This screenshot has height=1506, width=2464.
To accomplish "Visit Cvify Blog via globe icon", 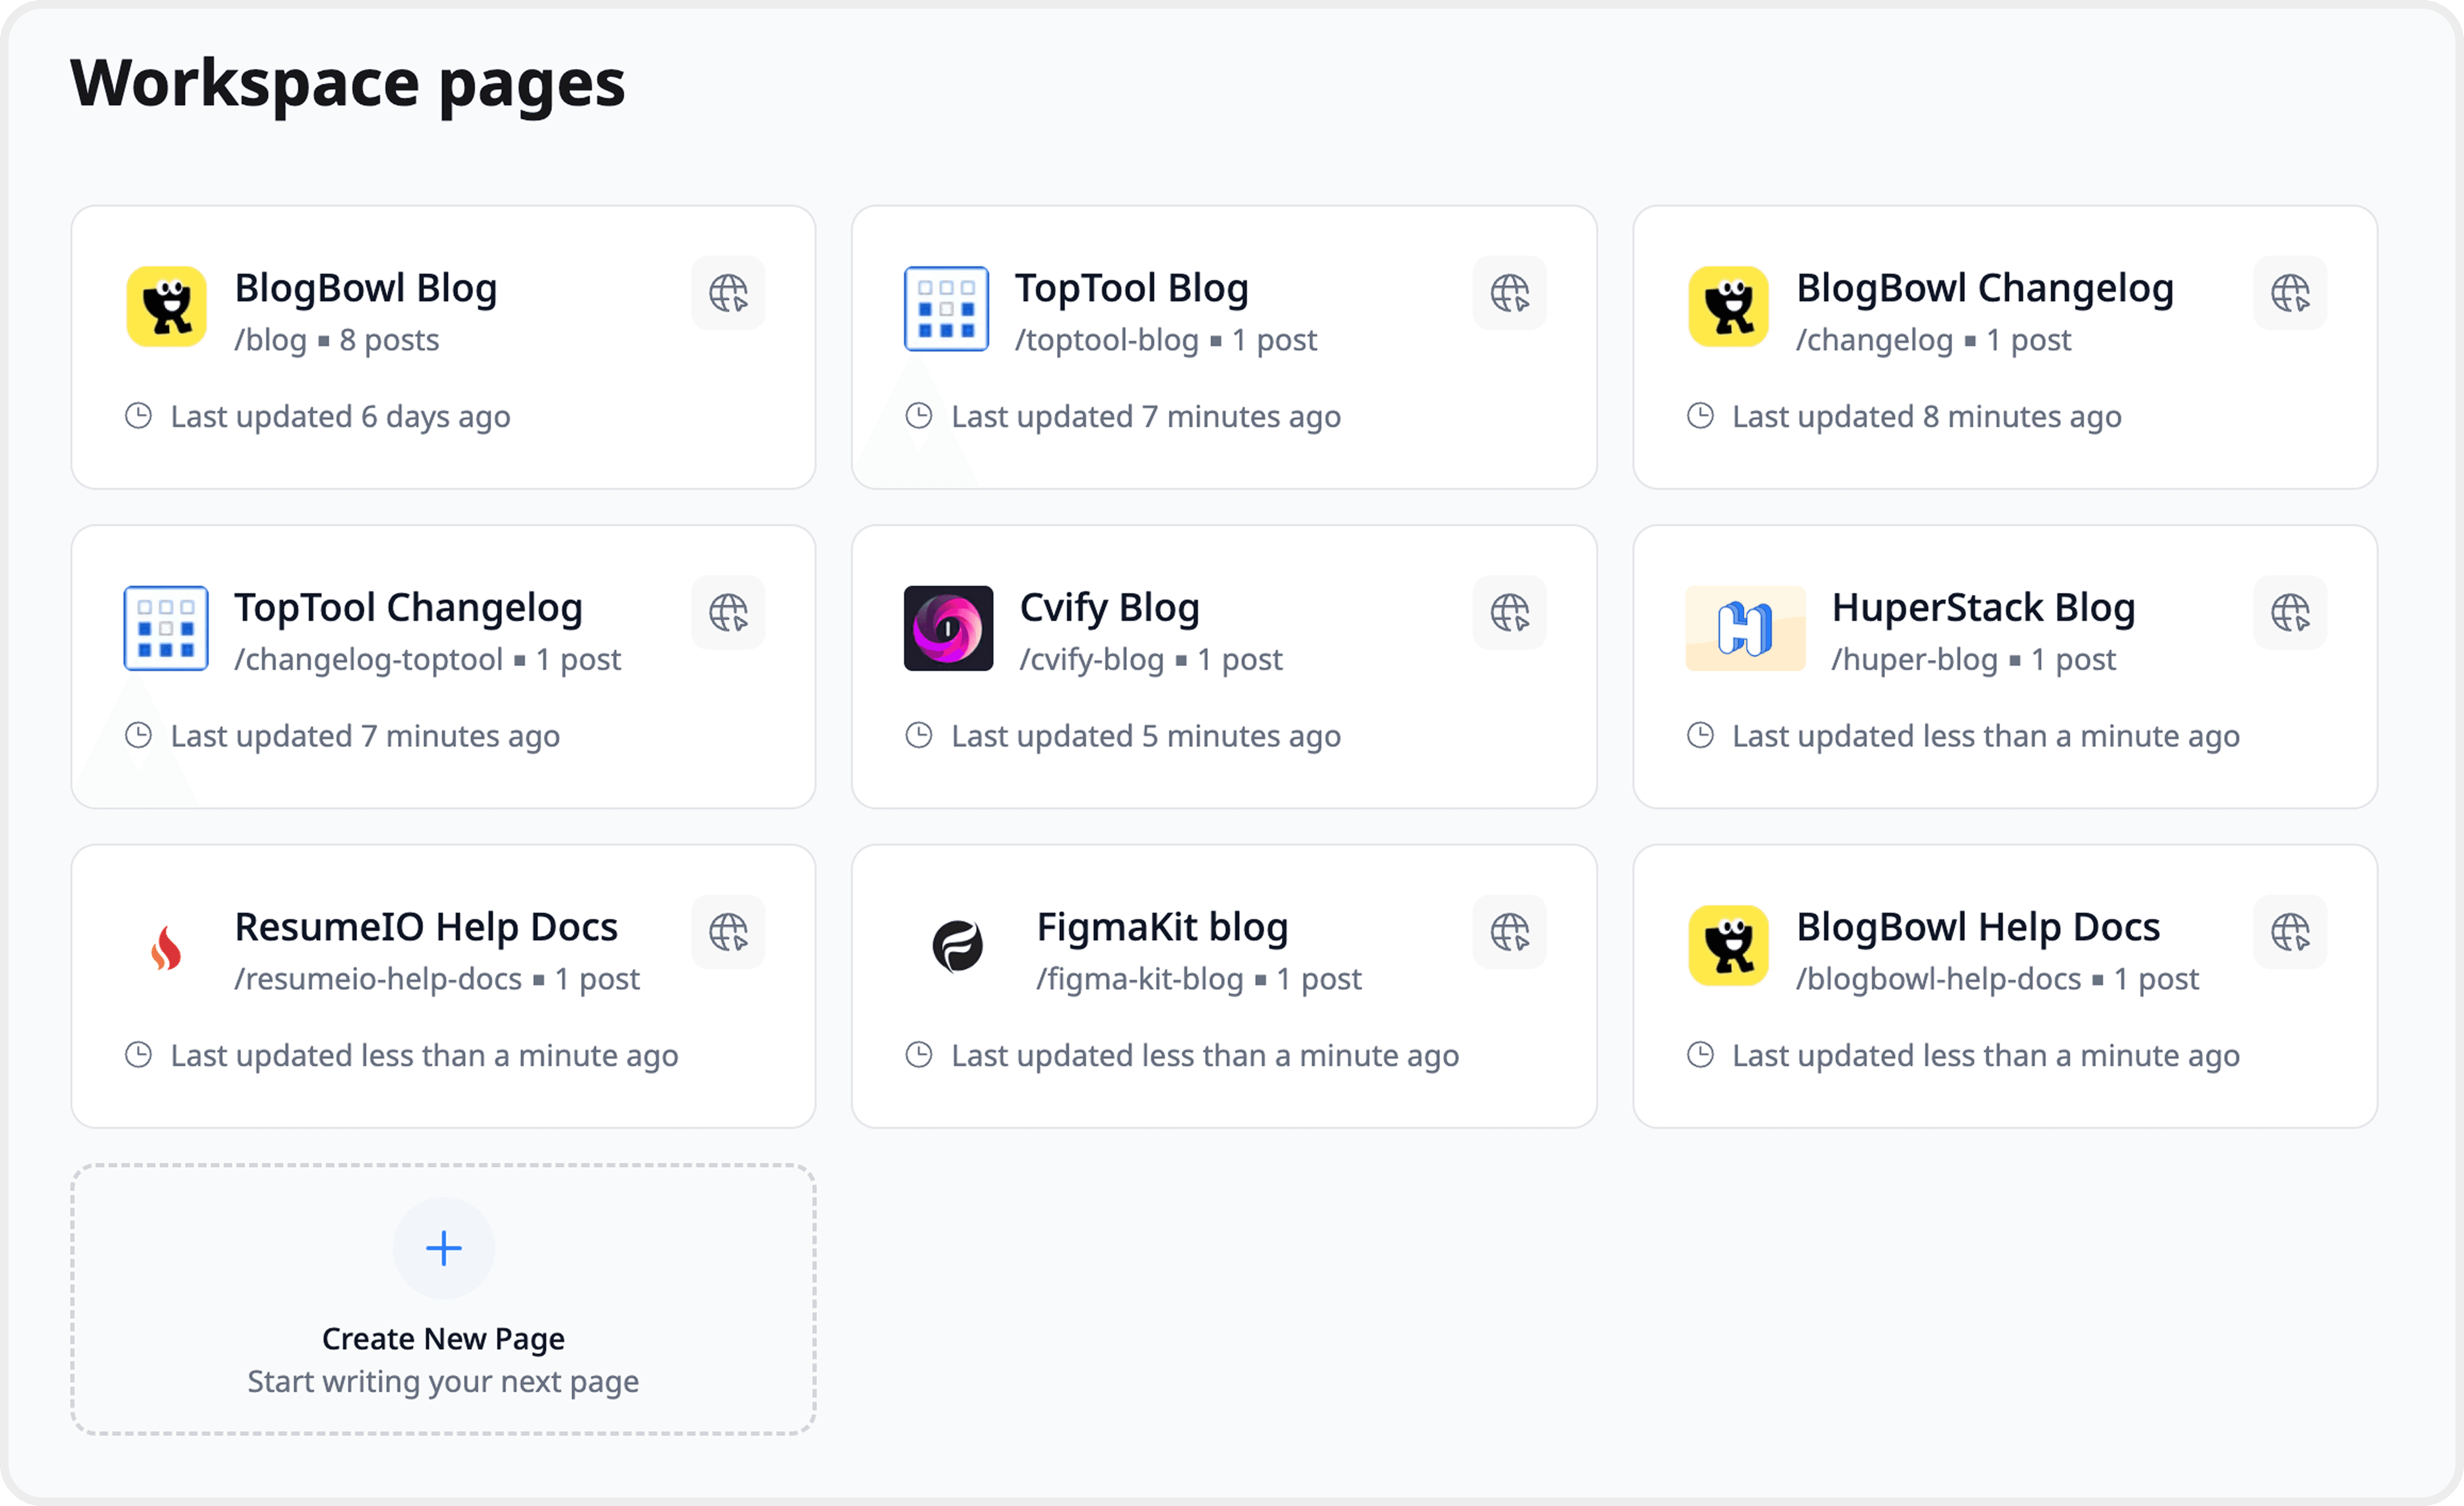I will (1509, 612).
